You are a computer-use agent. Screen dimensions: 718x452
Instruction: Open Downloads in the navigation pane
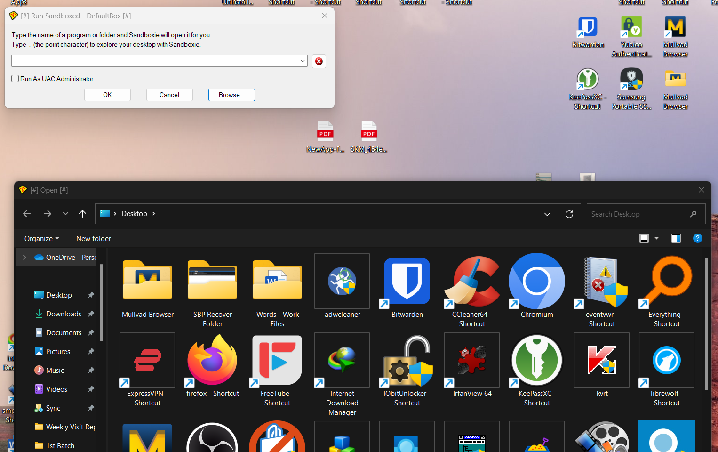64,314
